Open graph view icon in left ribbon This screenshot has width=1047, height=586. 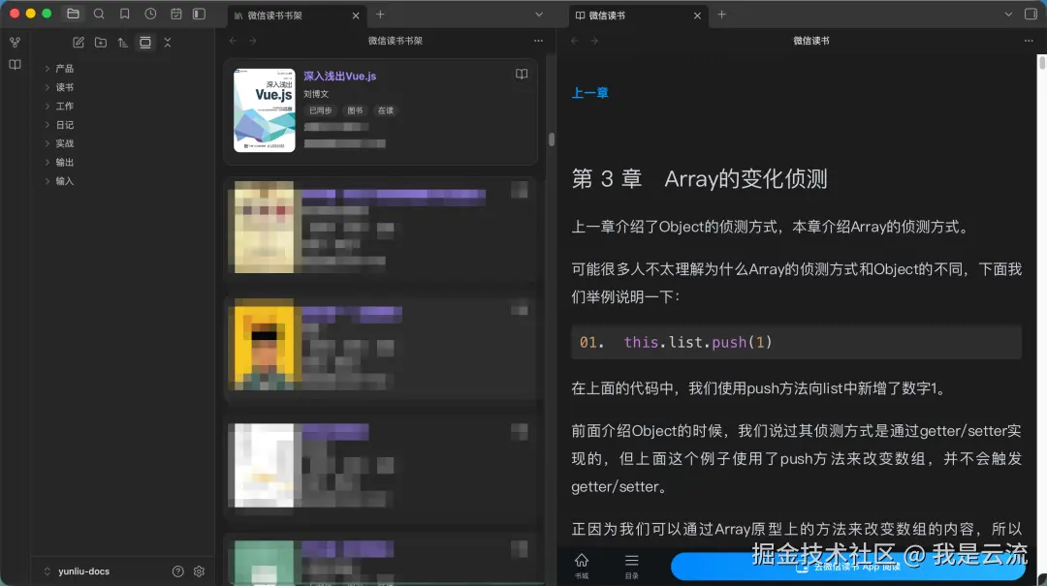coord(15,43)
